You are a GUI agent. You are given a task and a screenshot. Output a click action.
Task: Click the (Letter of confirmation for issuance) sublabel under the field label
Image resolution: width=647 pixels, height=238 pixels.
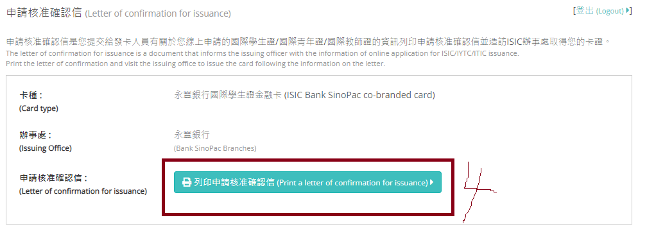point(83,191)
